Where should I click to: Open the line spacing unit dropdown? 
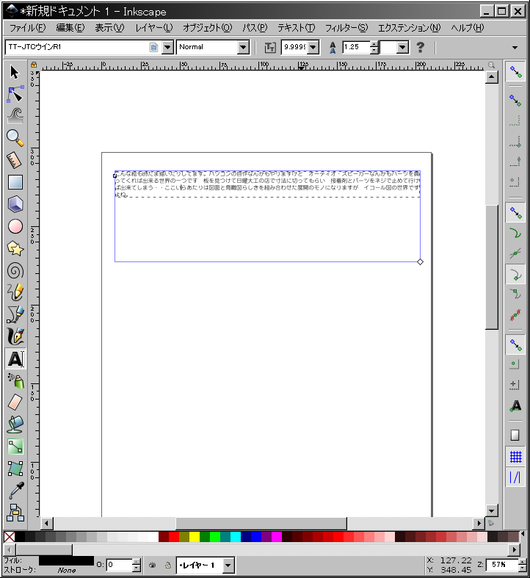(402, 47)
